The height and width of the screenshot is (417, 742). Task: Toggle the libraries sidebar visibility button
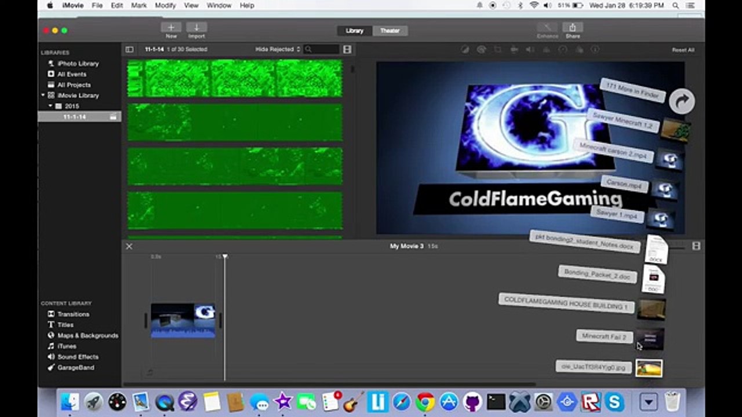(x=129, y=50)
